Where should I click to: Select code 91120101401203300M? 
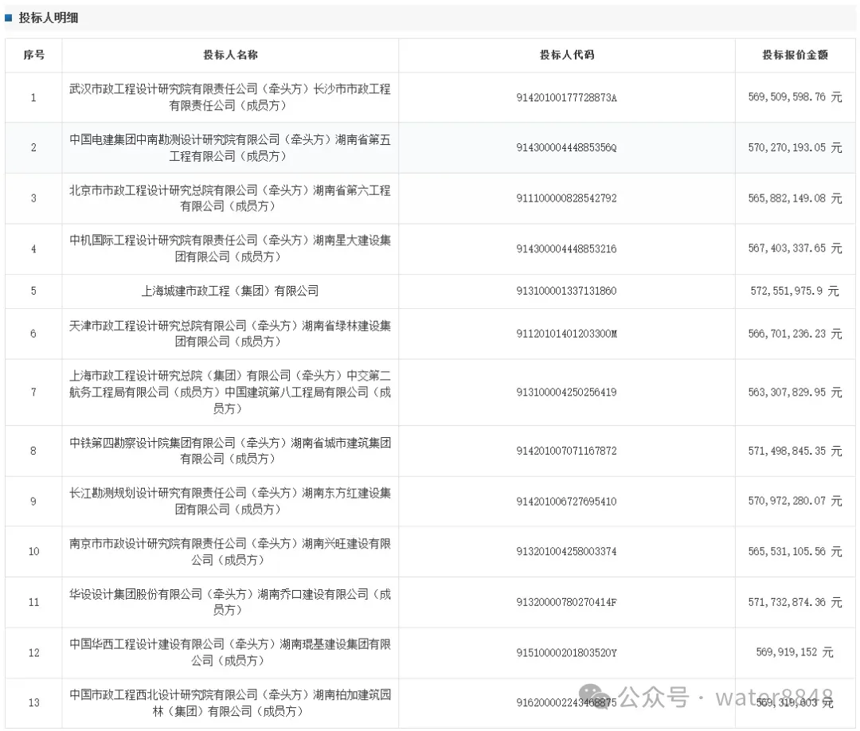567,334
